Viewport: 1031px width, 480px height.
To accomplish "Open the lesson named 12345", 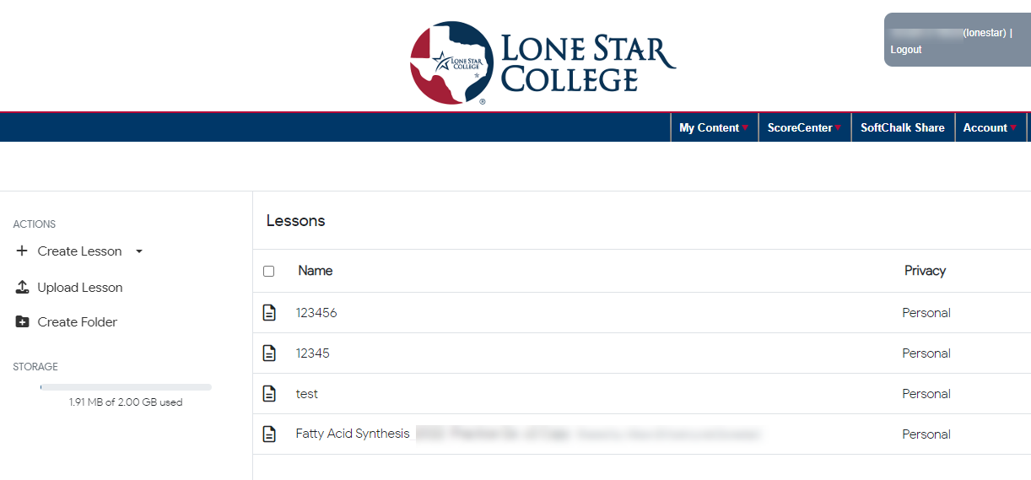I will coord(313,353).
